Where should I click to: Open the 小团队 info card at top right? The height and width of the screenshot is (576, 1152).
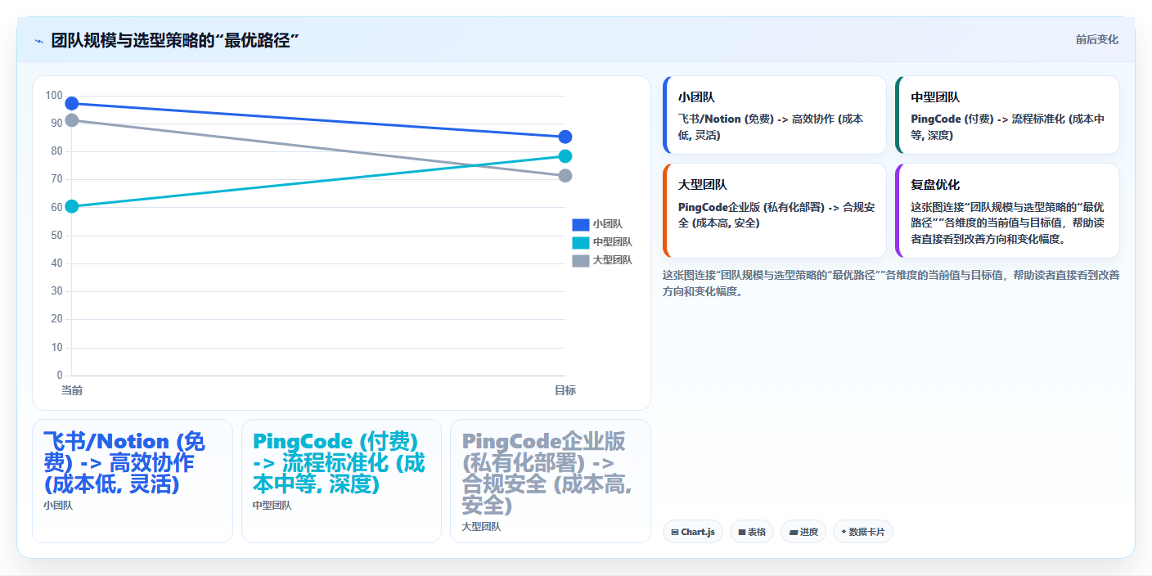tap(775, 115)
